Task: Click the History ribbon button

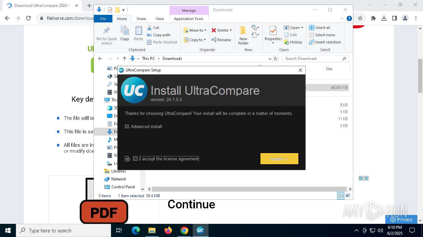Action: pyautogui.click(x=293, y=42)
